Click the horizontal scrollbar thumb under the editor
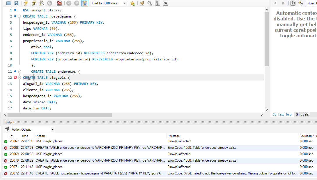Viewport: 317px width, 180px height. pos(60,115)
